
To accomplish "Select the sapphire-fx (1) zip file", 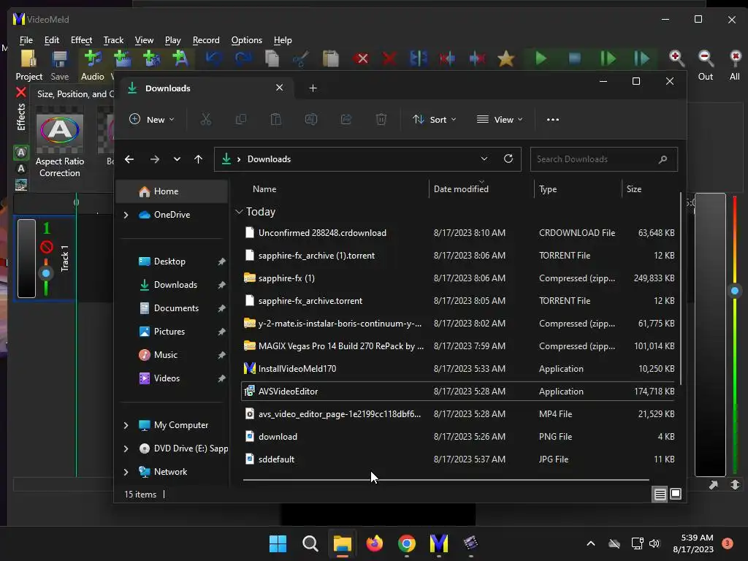I will pyautogui.click(x=458, y=278).
